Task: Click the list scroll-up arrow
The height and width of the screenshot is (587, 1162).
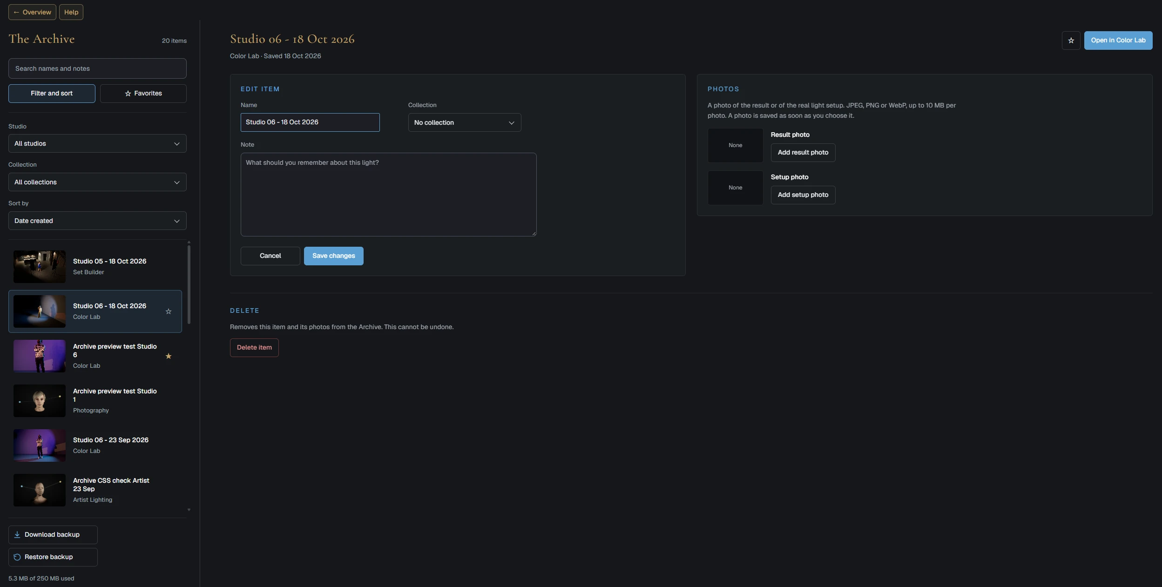Action: tap(189, 243)
